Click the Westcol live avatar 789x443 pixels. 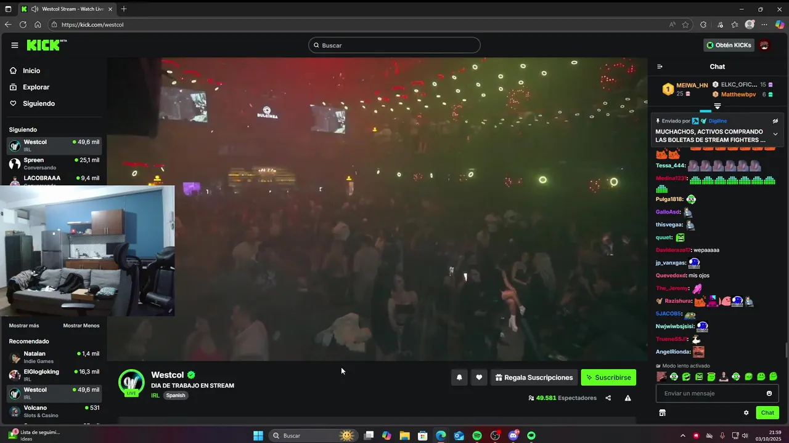(x=131, y=383)
